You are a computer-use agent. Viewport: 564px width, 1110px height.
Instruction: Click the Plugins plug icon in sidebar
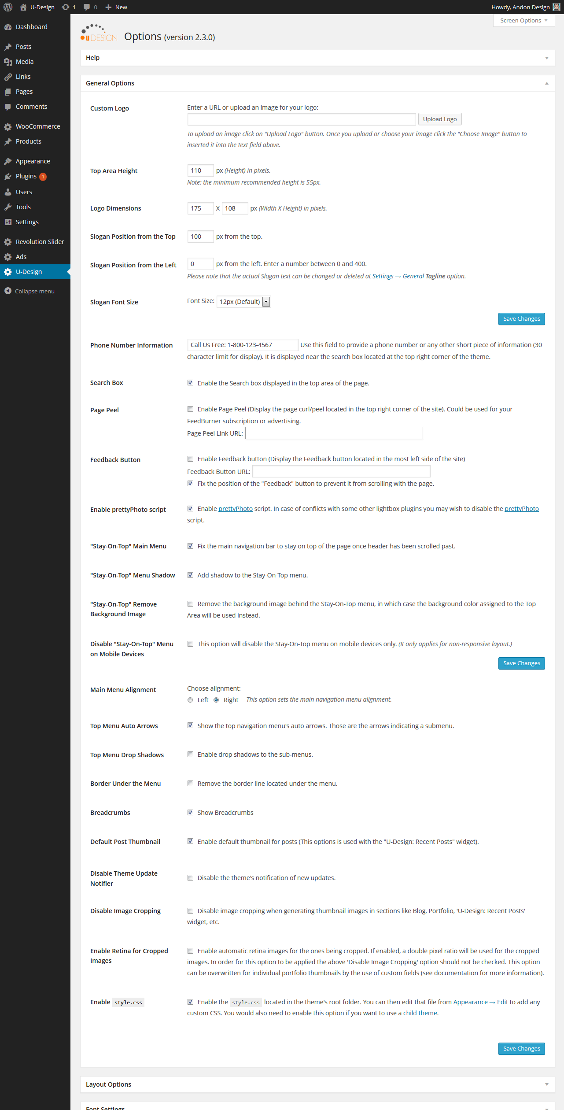8,176
